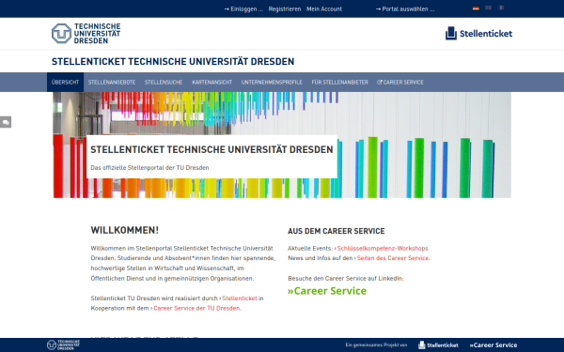Open the Kartenansicht tab
The image size is (564, 352).
pos(211,83)
